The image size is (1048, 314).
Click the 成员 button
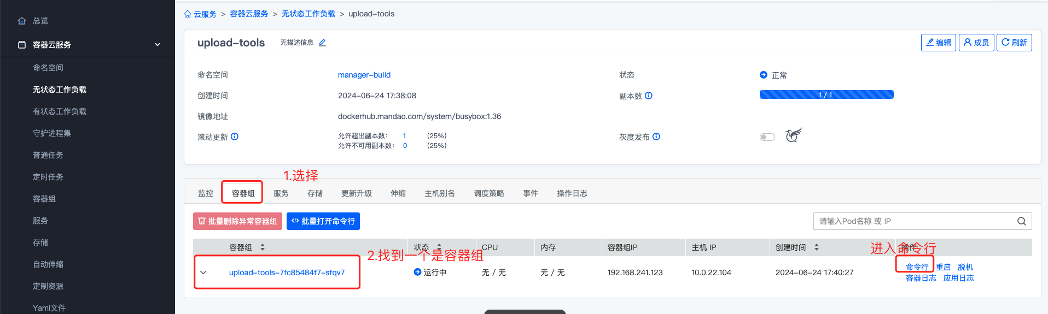pos(976,42)
